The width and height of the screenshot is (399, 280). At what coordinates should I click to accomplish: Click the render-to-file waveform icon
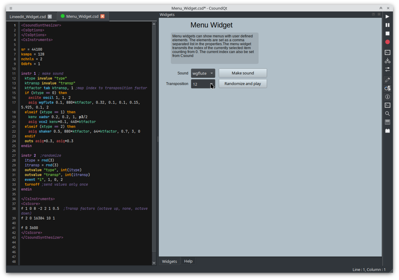[387, 61]
